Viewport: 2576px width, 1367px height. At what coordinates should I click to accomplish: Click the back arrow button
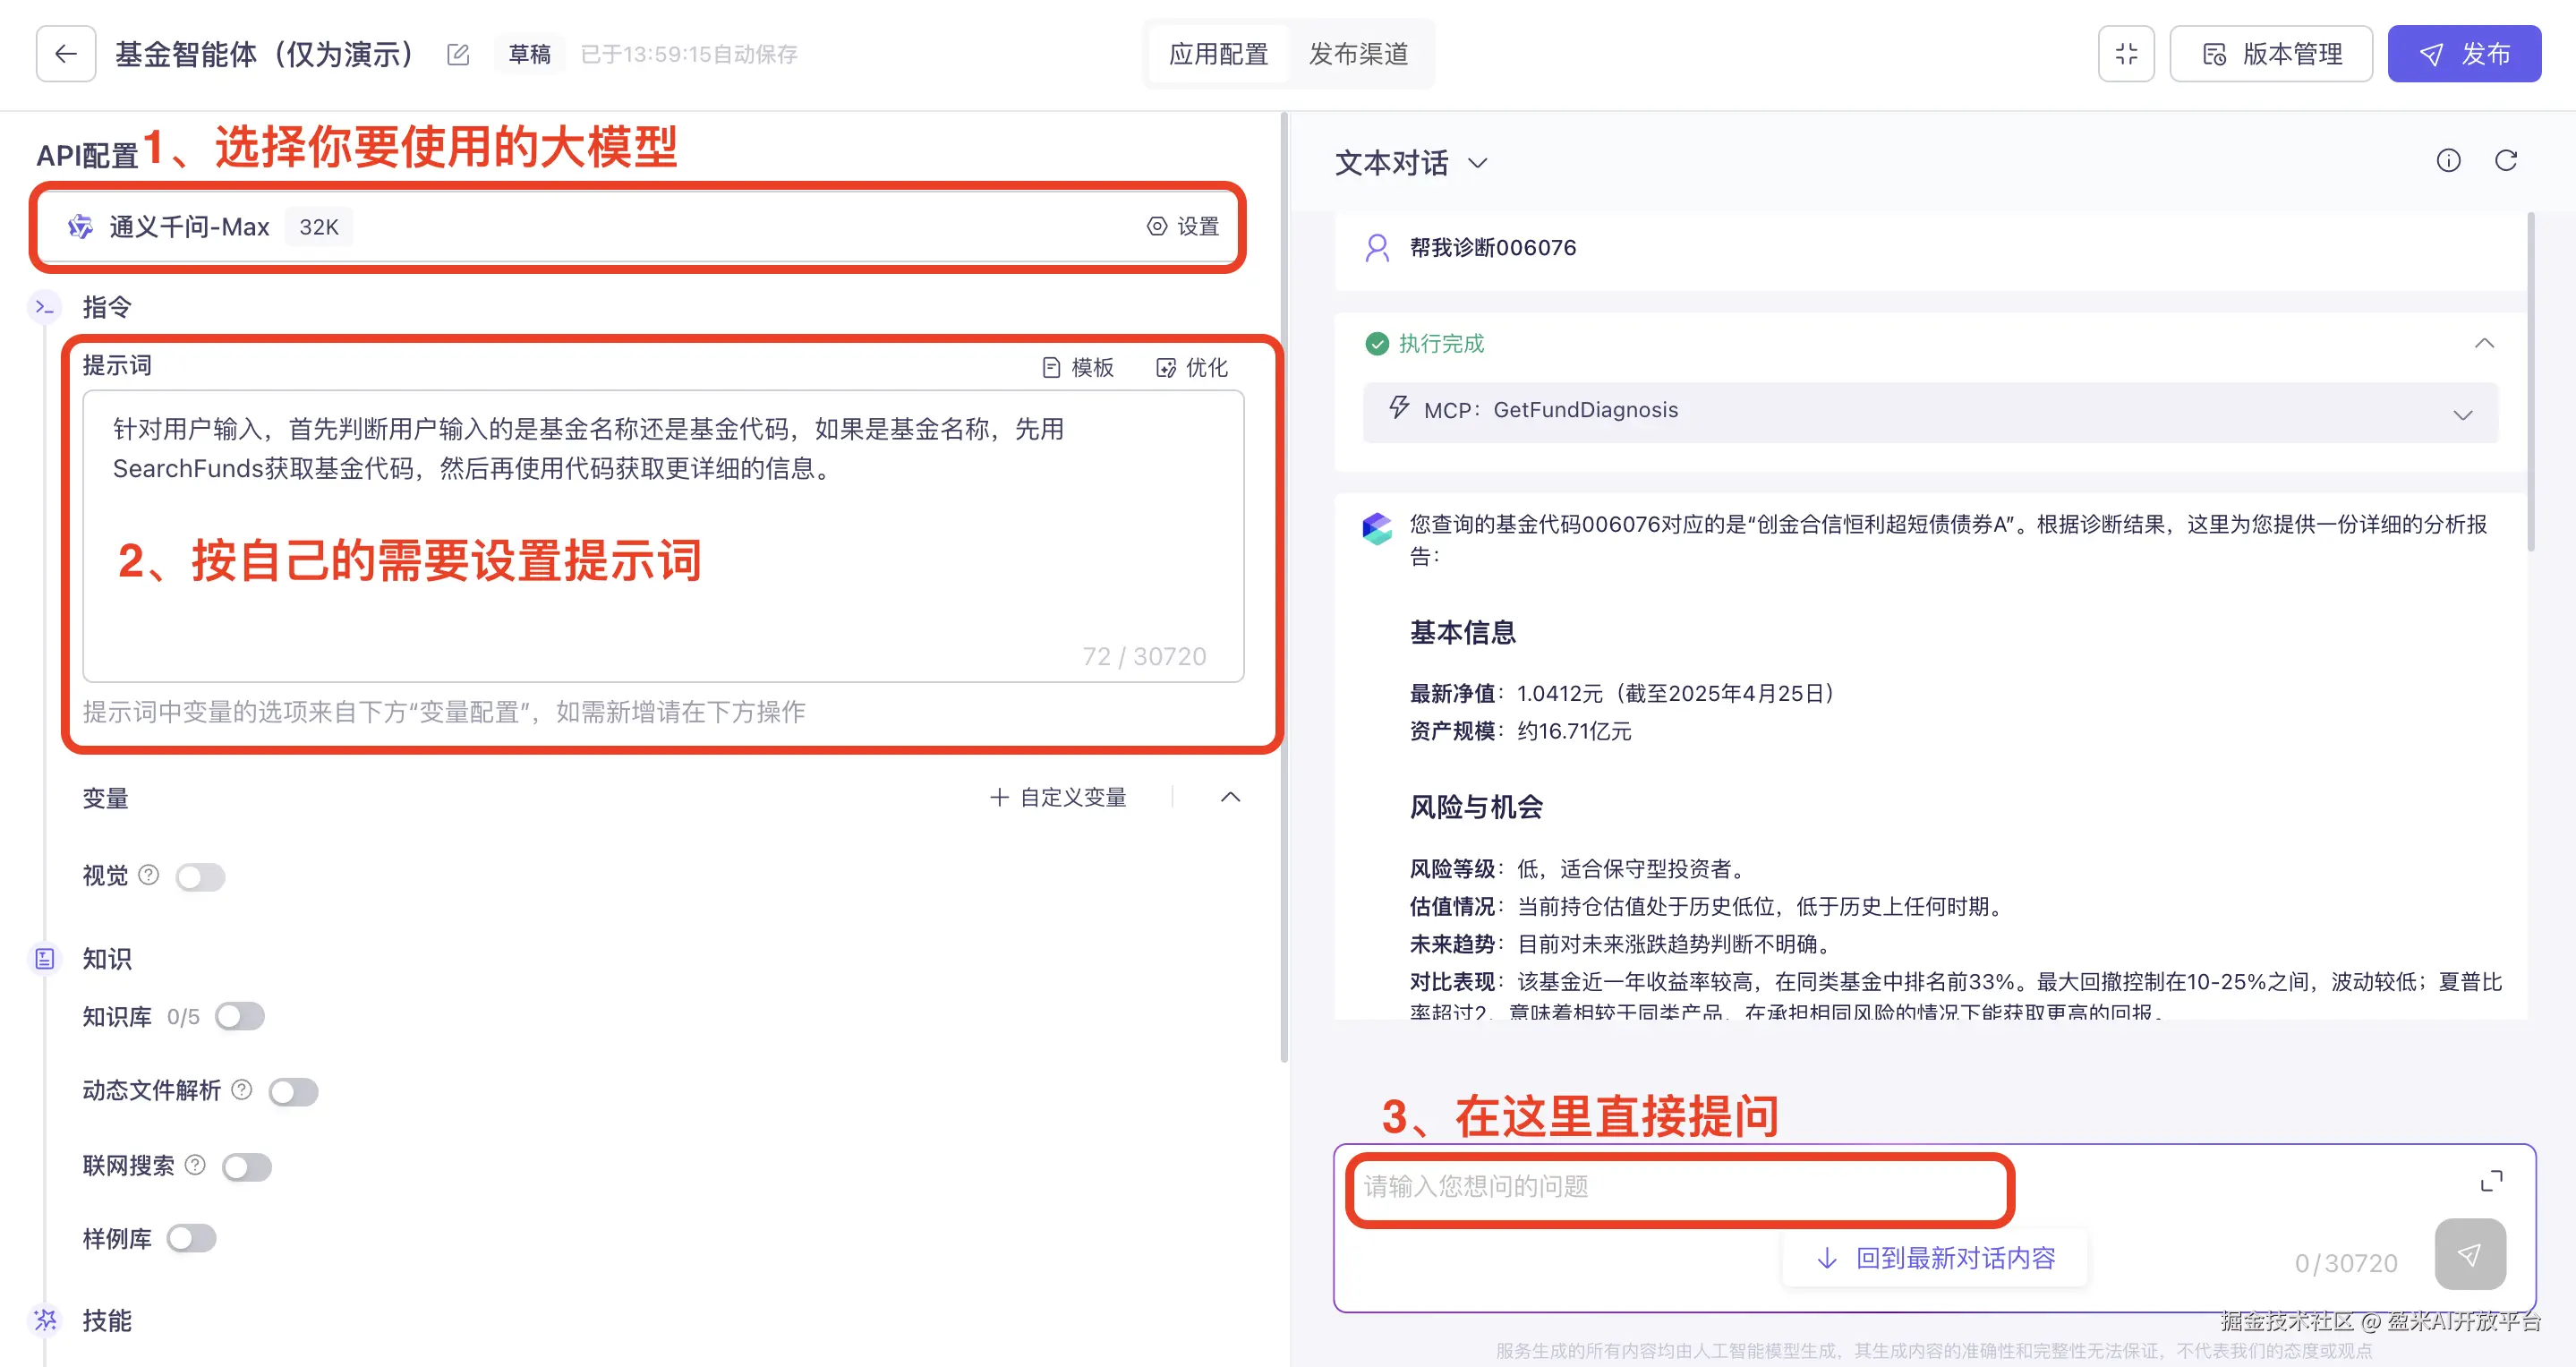click(66, 54)
